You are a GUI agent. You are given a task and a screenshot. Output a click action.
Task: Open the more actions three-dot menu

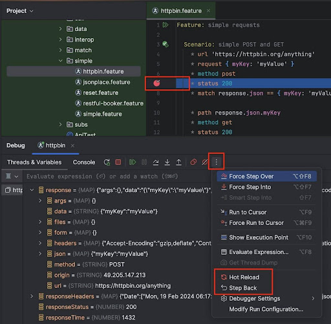pyautogui.click(x=216, y=162)
